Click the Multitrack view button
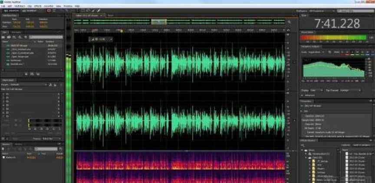The width and height of the screenshot is (375, 183). click(29, 10)
